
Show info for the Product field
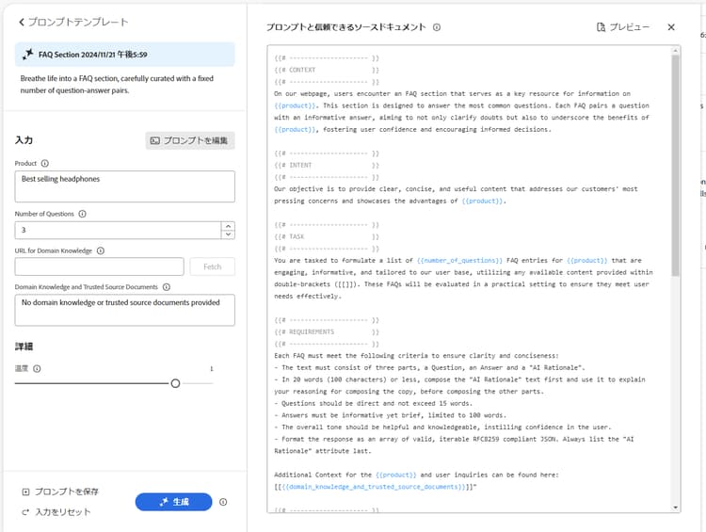[44, 164]
